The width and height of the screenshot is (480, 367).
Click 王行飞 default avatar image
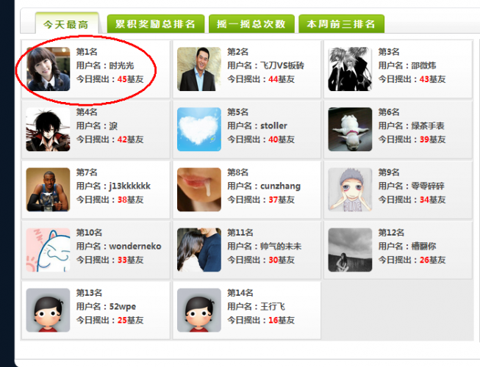(x=199, y=310)
